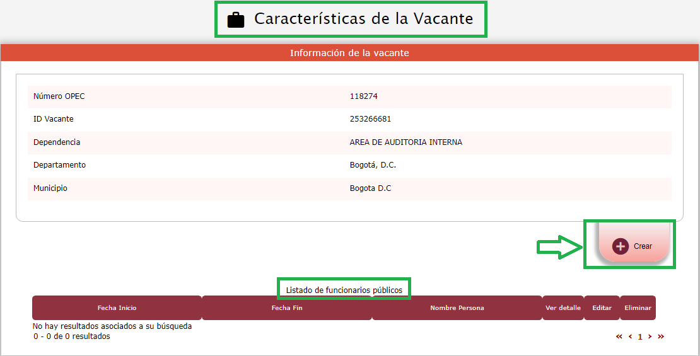Sort by the Fecha Inicio column header

[117, 308]
